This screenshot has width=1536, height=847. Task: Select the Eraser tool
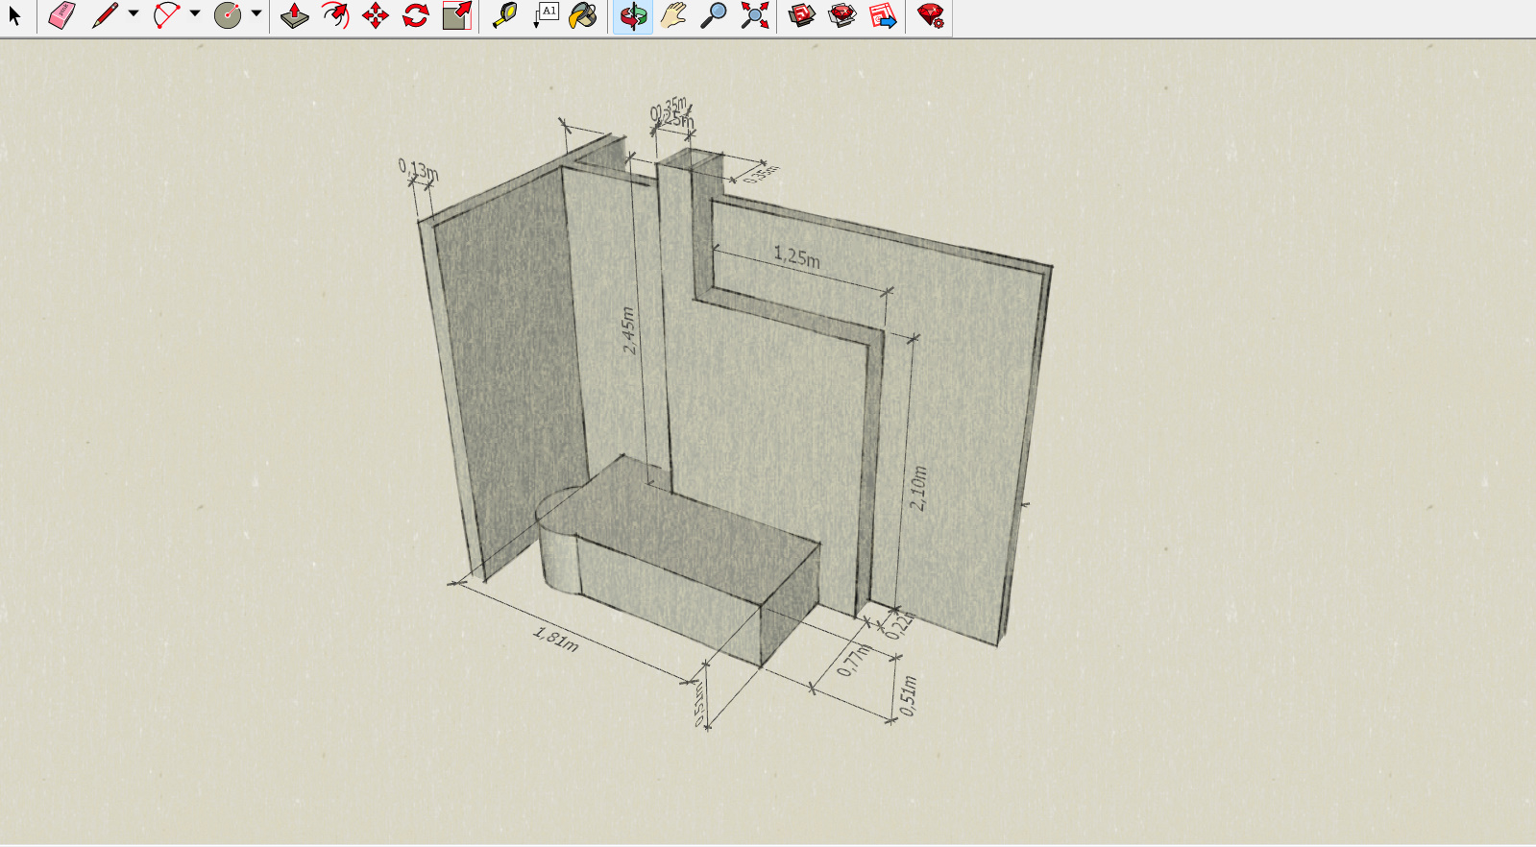pyautogui.click(x=61, y=15)
